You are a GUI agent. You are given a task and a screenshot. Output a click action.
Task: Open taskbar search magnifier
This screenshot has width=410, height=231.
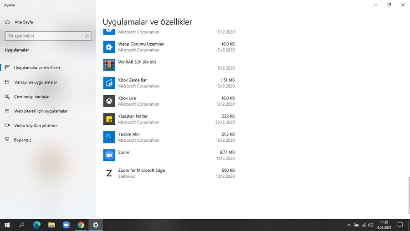[22, 225]
